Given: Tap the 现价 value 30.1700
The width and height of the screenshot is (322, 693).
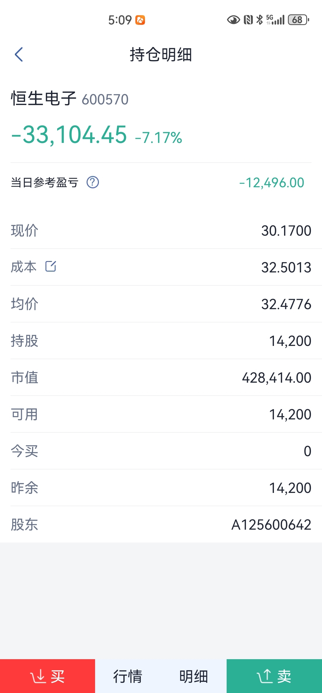Looking at the screenshot, I should pos(286,231).
